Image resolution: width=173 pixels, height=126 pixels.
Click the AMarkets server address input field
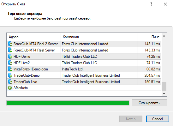(87, 88)
